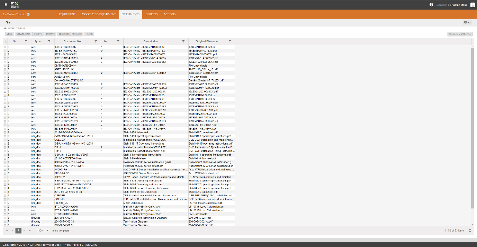Tick the checkbox for the CSECSX row
The image size is (477, 247).
(x=4, y=139)
